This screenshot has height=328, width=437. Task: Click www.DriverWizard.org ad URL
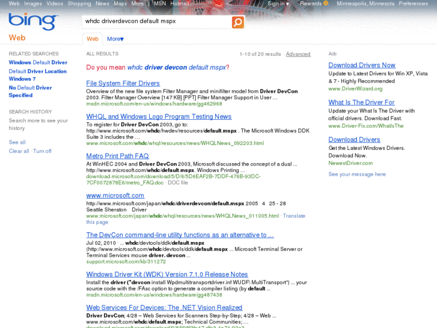355,88
